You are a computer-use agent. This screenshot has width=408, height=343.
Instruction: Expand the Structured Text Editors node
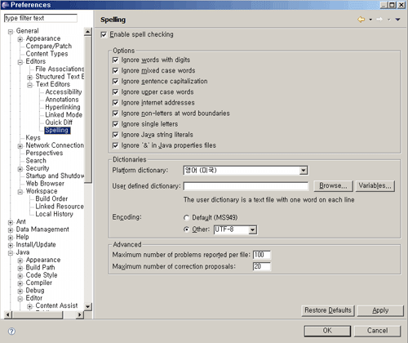coord(30,78)
